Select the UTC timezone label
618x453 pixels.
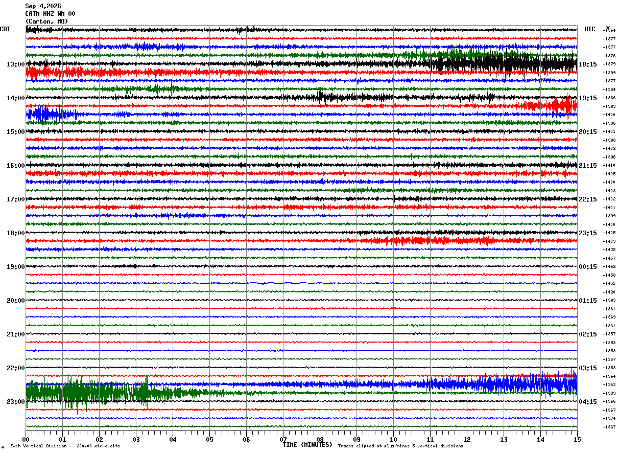click(x=590, y=29)
